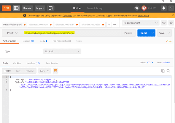Toggle the response line wrap button
Screen dimensions: 175x123
pyautogui.click(x=55, y=71)
